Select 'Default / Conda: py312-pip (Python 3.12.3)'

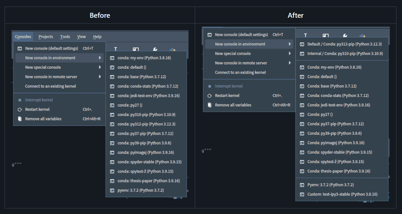point(345,44)
